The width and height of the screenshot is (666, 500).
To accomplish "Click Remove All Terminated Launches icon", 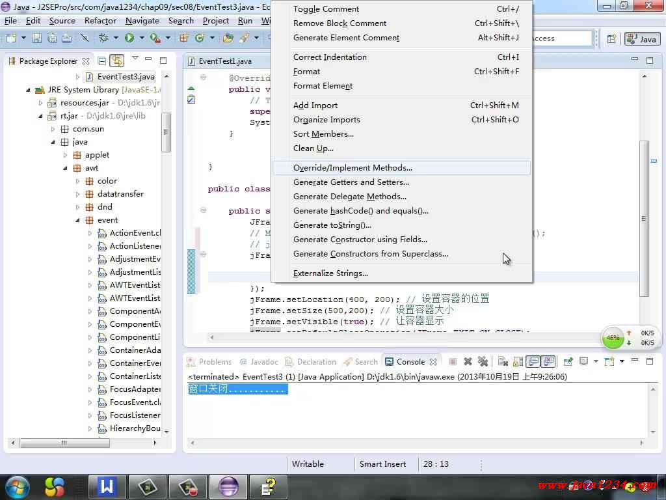I will coord(483,361).
